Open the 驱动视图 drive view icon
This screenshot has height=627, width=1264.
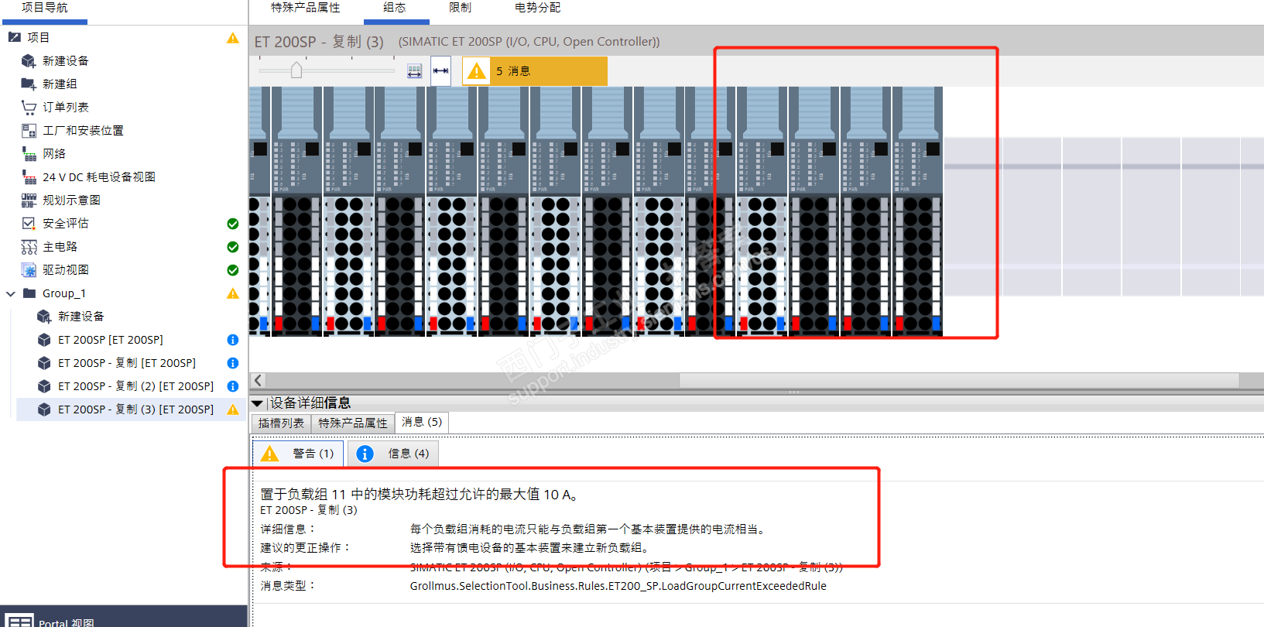(x=29, y=269)
